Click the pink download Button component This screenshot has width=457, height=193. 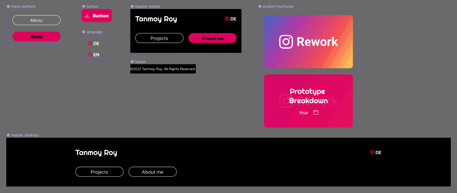tap(96, 16)
